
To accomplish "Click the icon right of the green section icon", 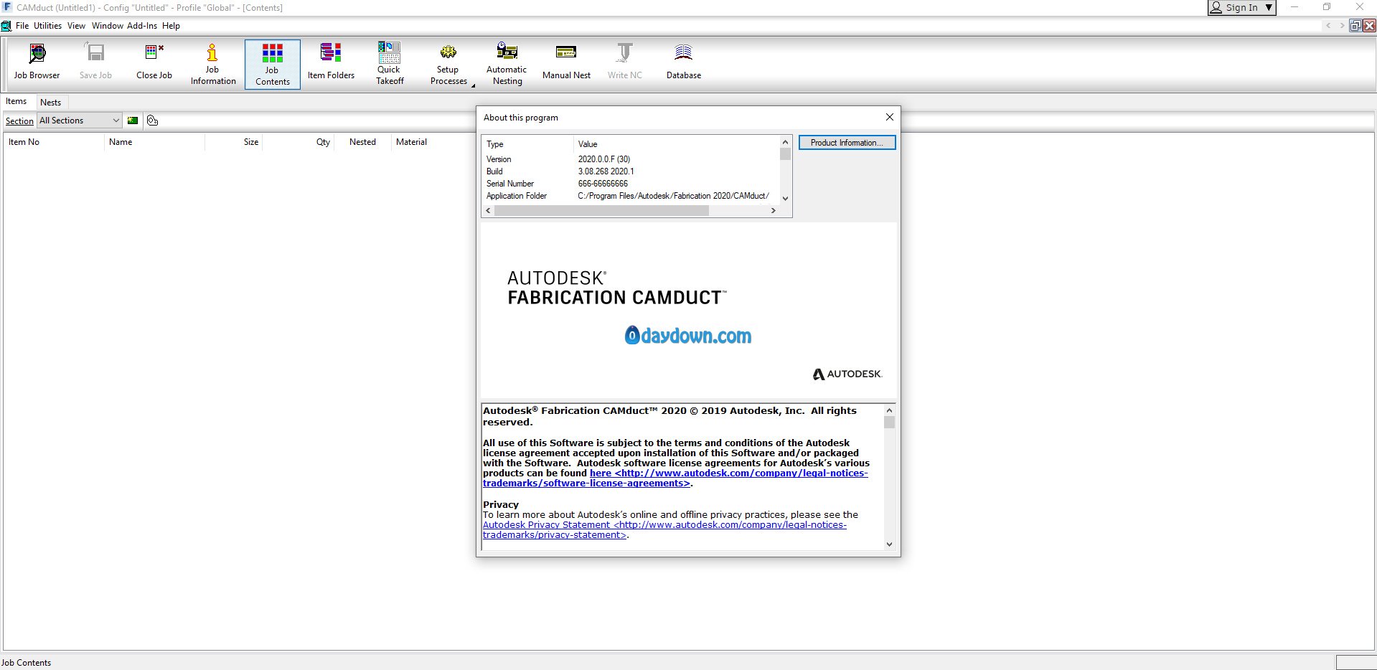I will 152,121.
